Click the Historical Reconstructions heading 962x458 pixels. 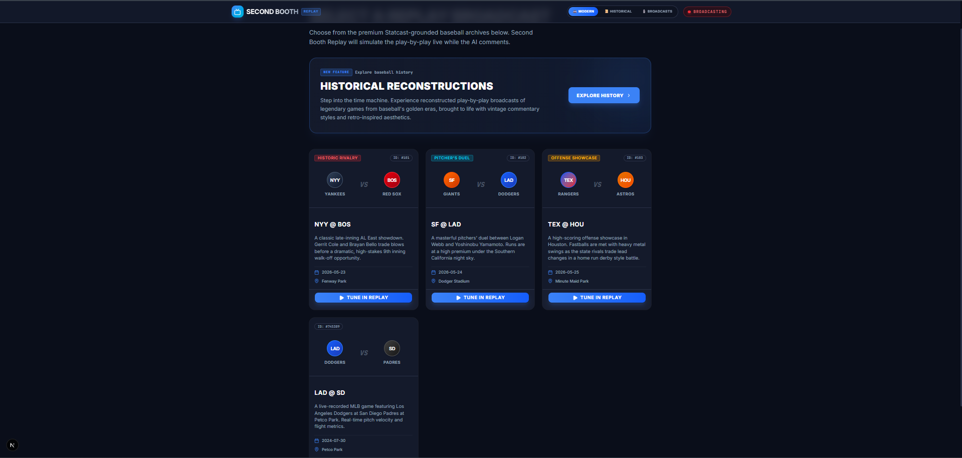(407, 86)
